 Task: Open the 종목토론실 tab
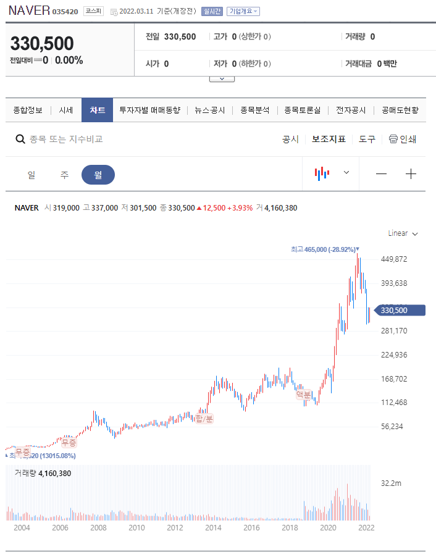coord(303,110)
